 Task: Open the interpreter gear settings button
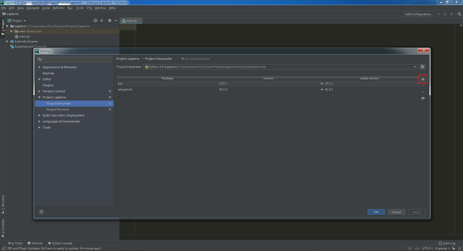coord(422,67)
